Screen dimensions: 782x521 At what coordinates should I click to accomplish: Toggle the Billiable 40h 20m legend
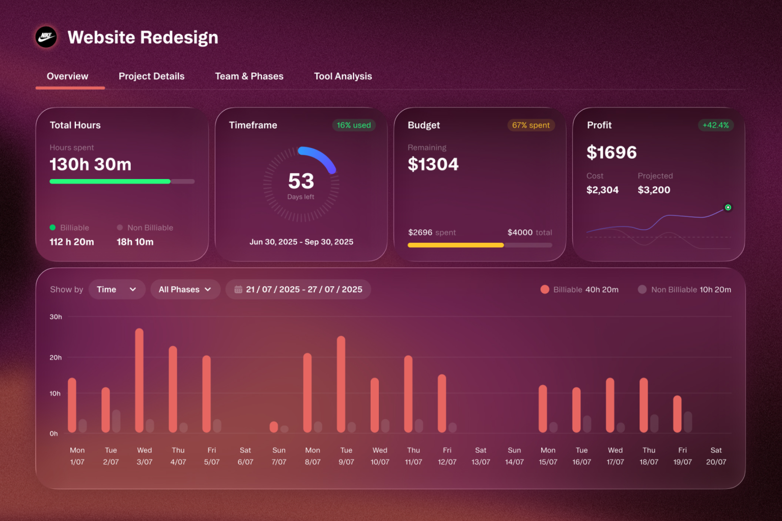pyautogui.click(x=579, y=290)
